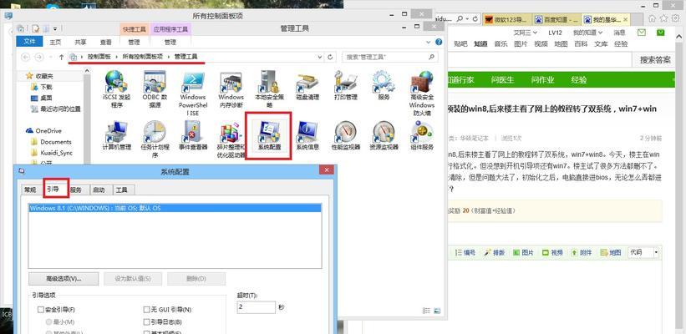Open the iSCSI 发起程序 shortcut icon
This screenshot has width=686, height=334.
[x=116, y=81]
